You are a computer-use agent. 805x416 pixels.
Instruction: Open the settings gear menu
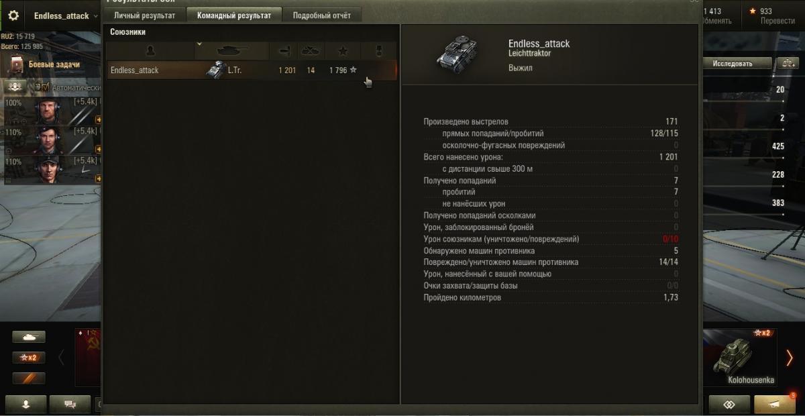tap(13, 15)
